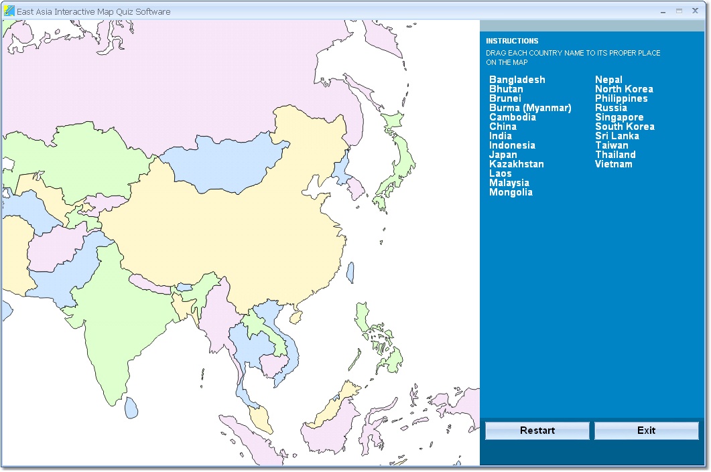Select the Taiwan country label
This screenshot has height=472, width=711.
point(612,145)
